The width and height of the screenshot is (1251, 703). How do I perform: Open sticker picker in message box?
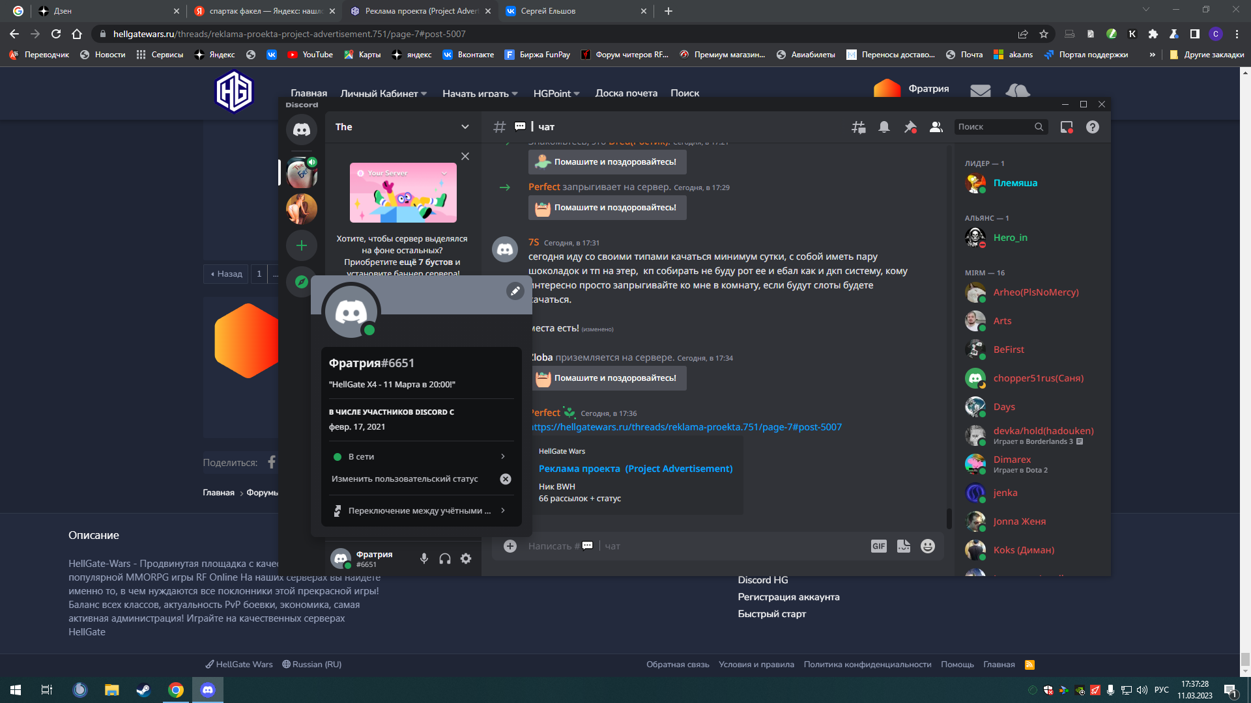(904, 546)
